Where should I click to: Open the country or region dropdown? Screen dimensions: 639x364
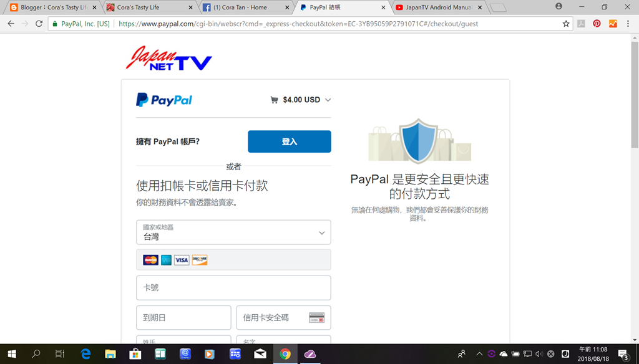(233, 232)
